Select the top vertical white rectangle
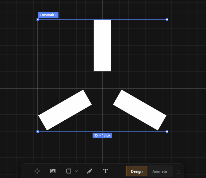This screenshot has width=206, height=178. click(102, 45)
